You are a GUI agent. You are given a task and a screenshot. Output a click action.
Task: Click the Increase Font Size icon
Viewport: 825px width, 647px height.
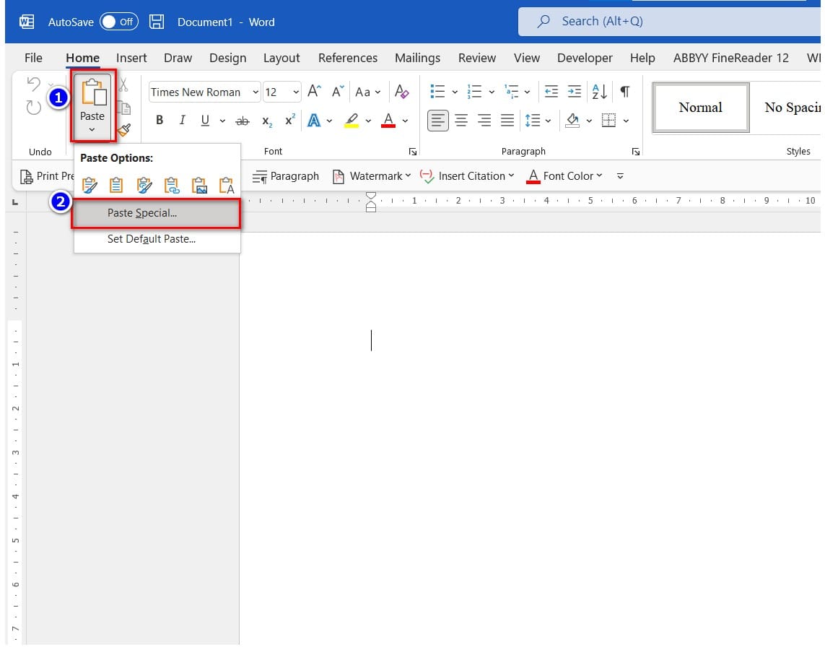(x=314, y=92)
